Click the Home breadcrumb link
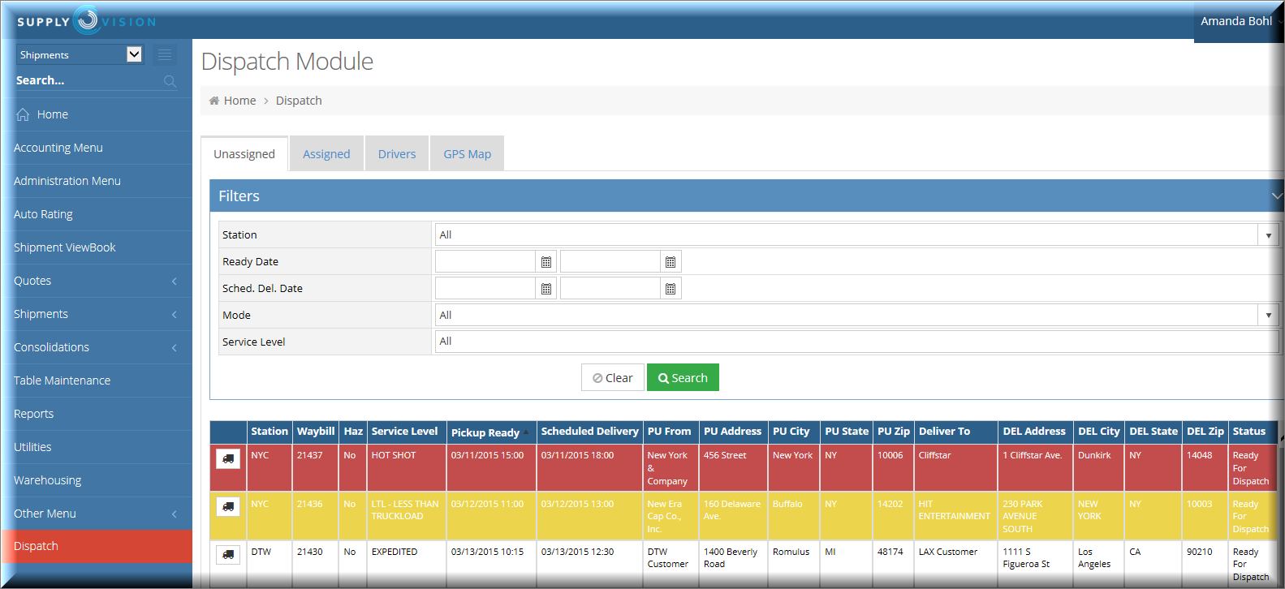 (x=239, y=101)
